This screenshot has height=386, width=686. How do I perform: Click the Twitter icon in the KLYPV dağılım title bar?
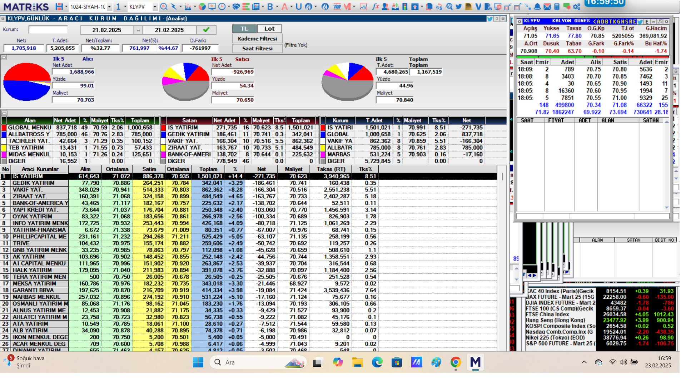[490, 19]
